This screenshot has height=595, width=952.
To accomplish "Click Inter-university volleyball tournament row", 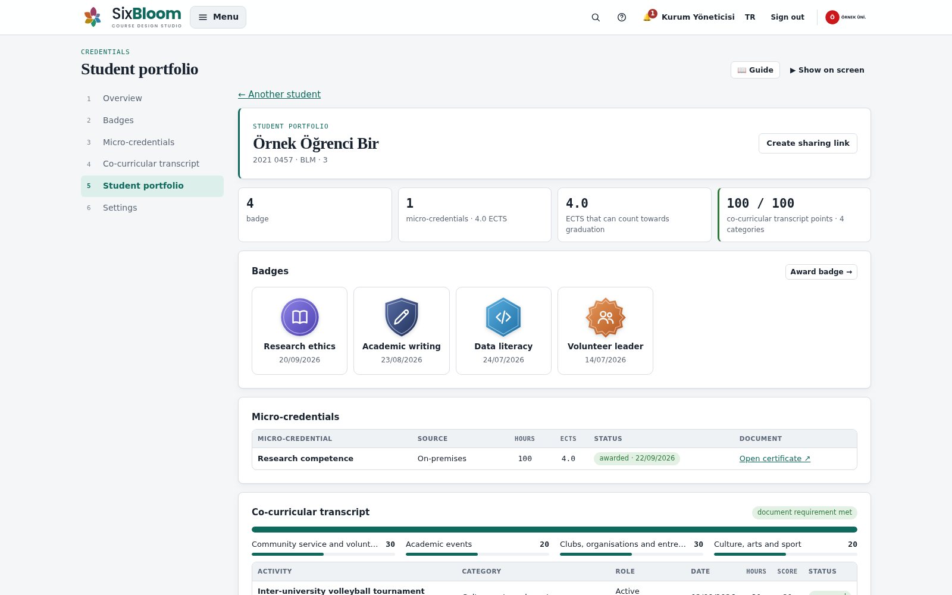I will (341, 591).
